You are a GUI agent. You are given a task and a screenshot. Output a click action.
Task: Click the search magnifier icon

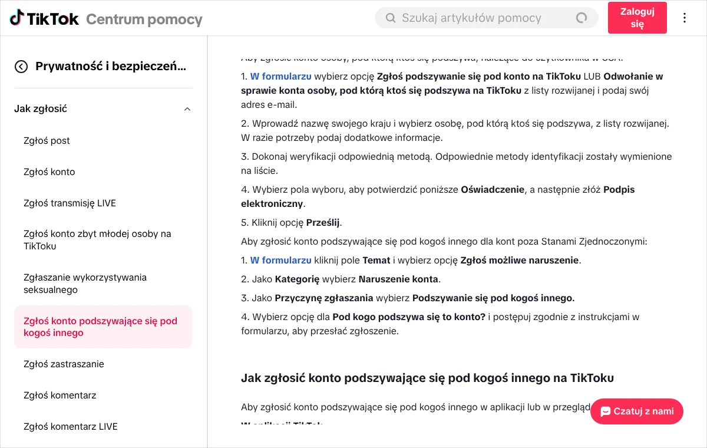tap(390, 18)
